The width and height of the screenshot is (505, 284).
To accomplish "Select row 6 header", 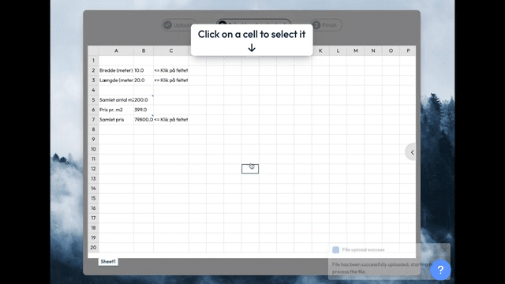I will point(93,110).
